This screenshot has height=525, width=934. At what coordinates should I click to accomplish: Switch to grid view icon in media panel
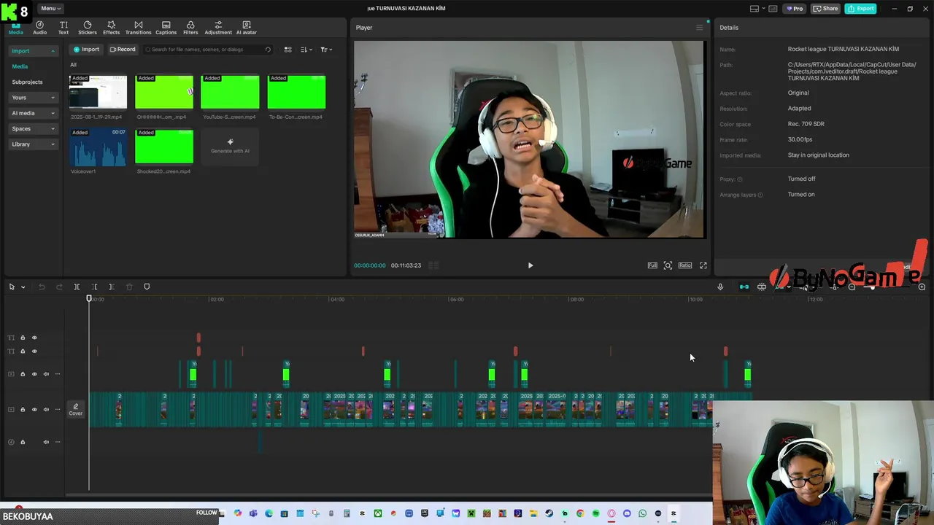tap(287, 50)
